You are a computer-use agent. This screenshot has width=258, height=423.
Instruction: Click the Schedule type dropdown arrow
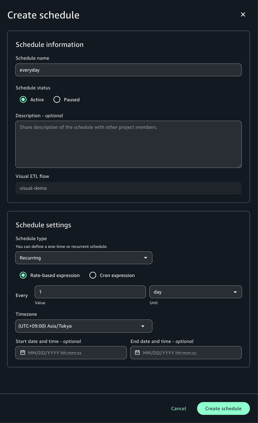pos(146,258)
